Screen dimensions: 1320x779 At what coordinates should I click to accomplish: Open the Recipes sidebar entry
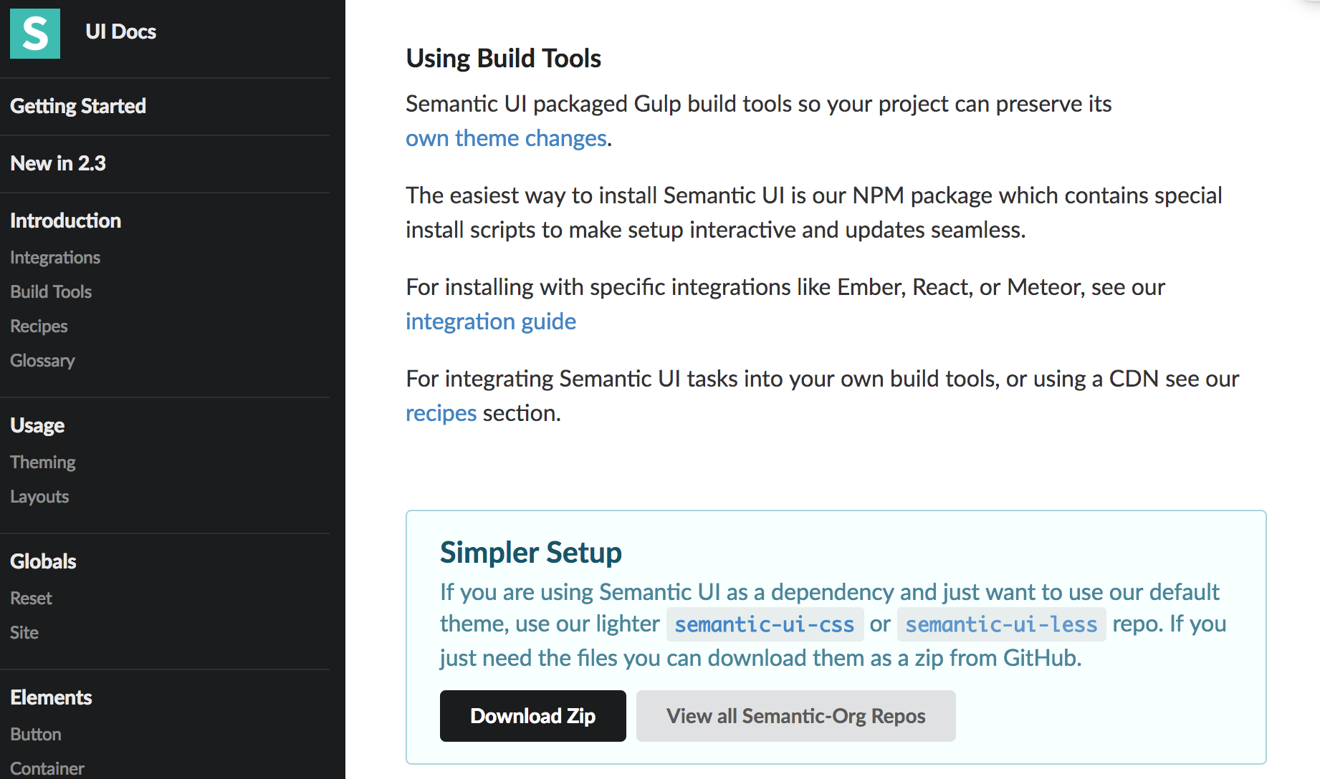click(38, 326)
